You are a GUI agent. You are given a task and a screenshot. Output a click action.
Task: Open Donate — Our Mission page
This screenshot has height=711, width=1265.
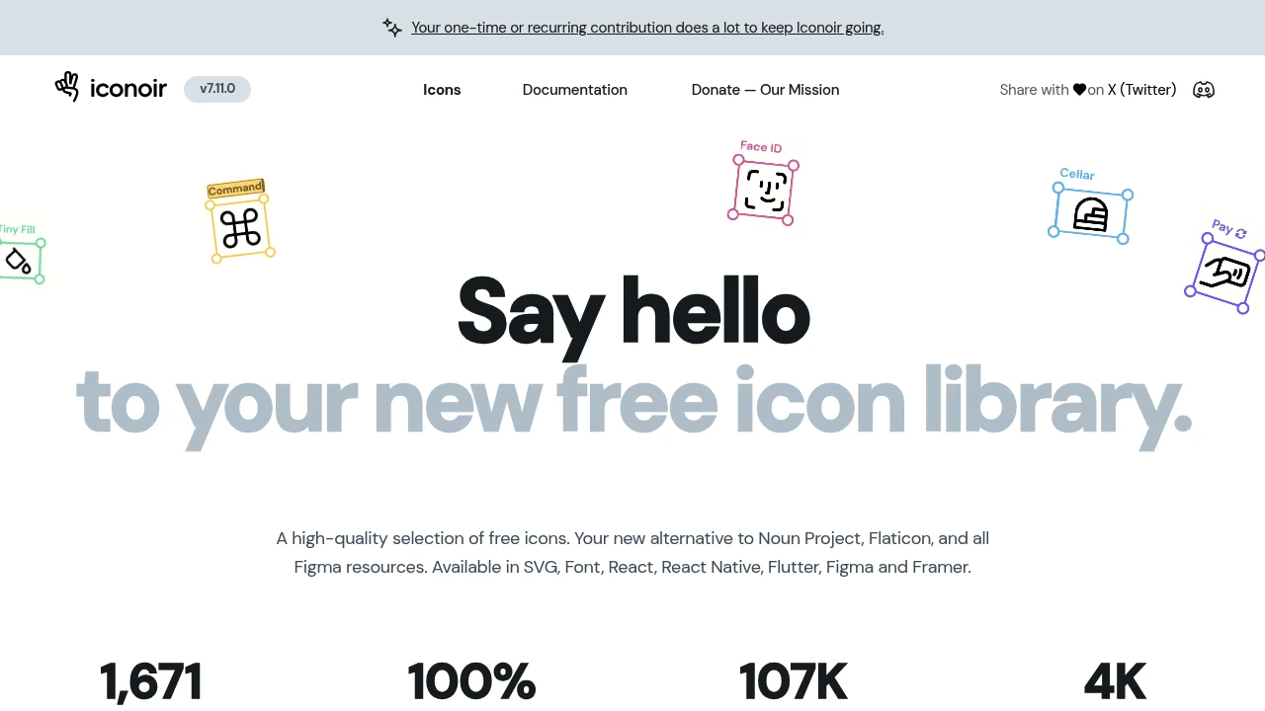(765, 90)
